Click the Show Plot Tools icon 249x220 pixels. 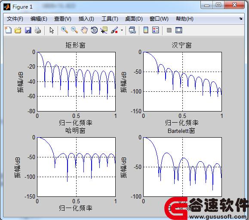tap(179, 30)
